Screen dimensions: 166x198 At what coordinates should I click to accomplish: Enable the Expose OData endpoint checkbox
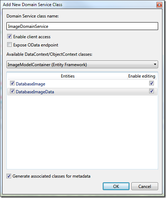[x=10, y=45]
